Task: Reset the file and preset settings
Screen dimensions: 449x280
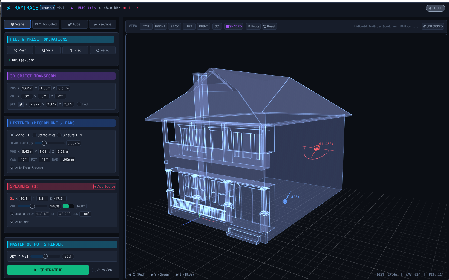Action: [x=103, y=50]
